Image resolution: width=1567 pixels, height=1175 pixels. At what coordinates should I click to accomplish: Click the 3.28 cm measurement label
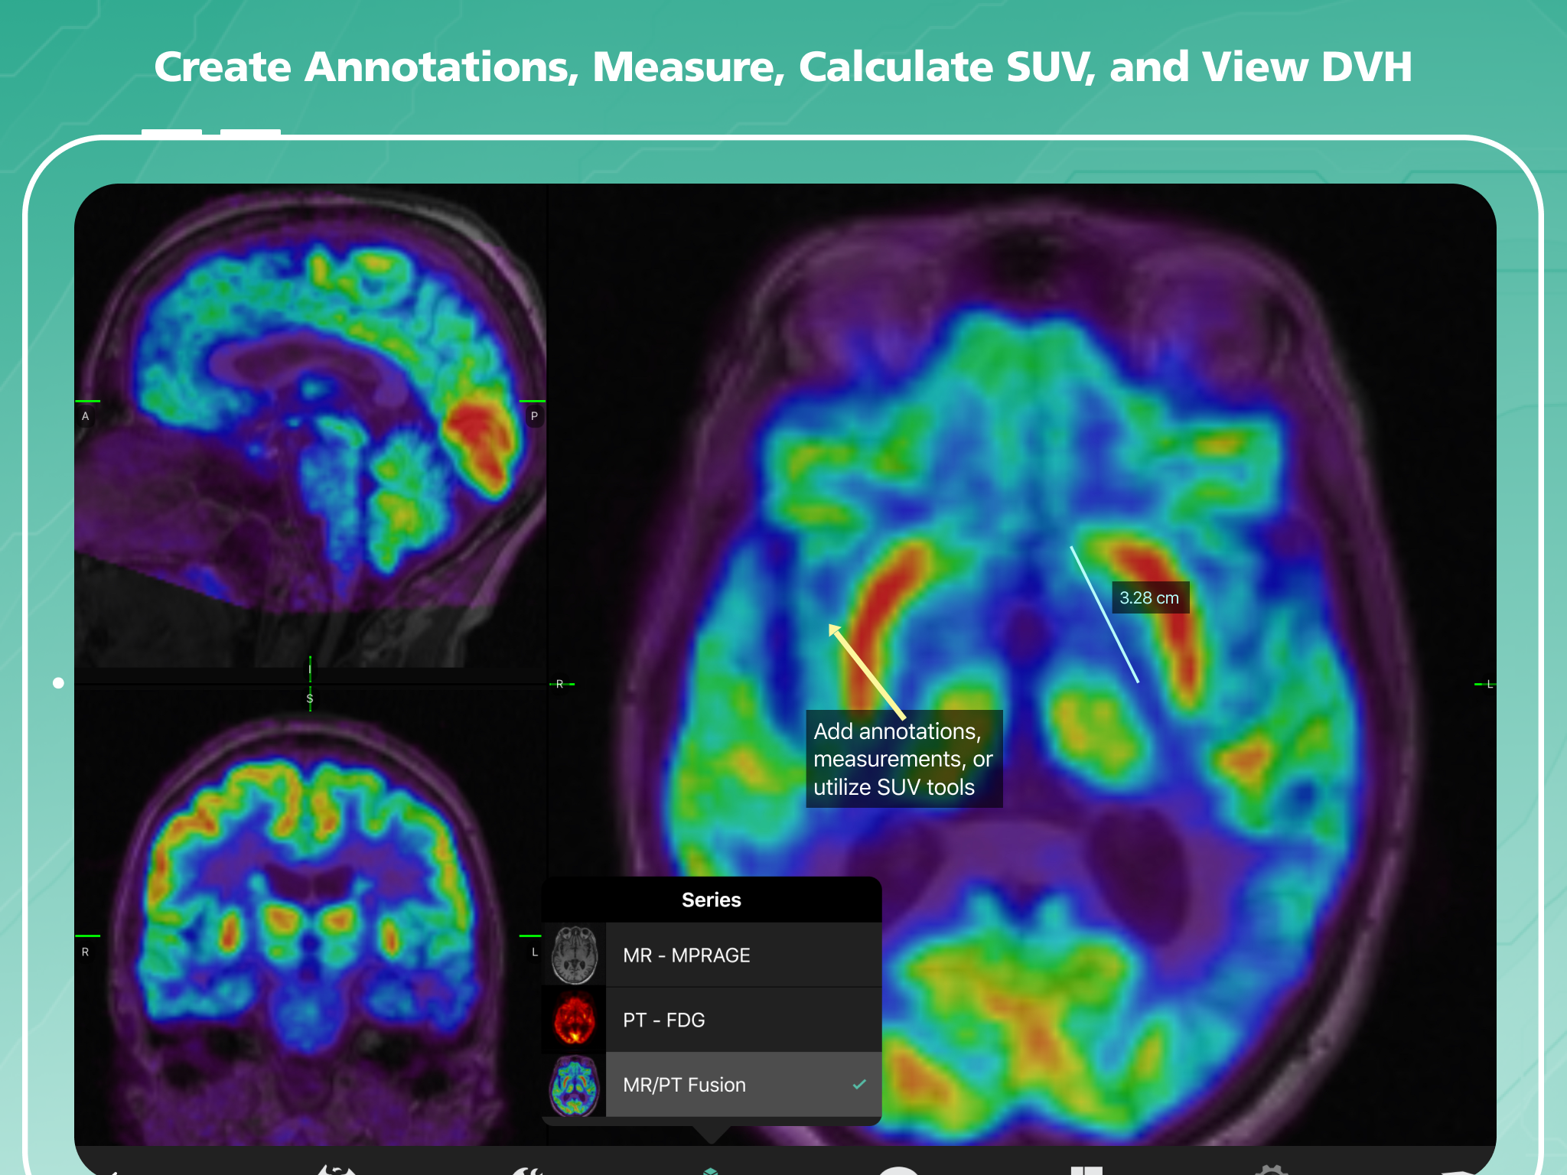click(1149, 597)
